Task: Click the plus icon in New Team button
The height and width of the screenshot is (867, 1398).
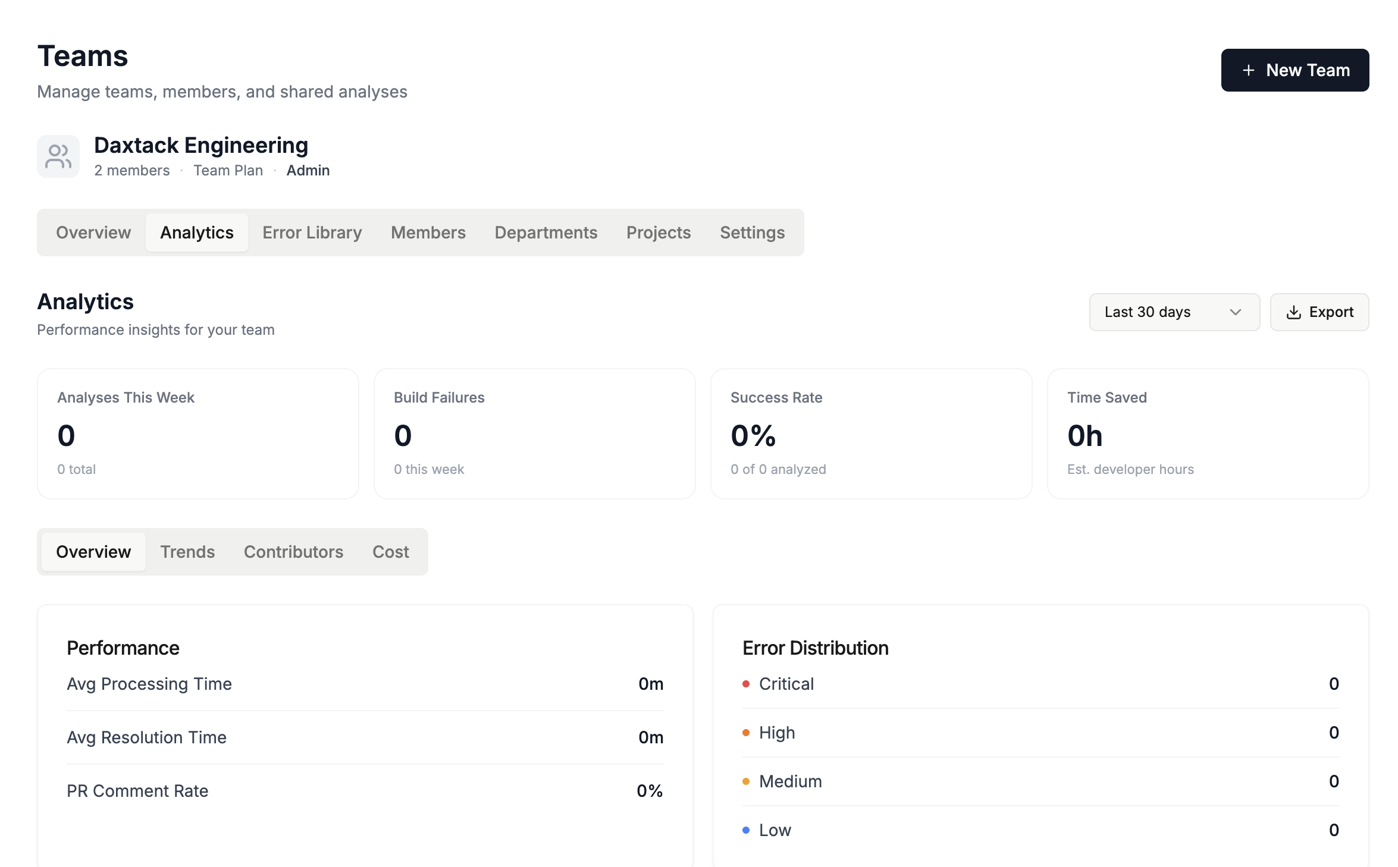Action: click(x=1249, y=70)
